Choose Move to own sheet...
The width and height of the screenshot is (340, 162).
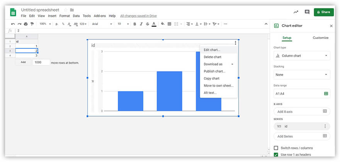click(x=218, y=85)
